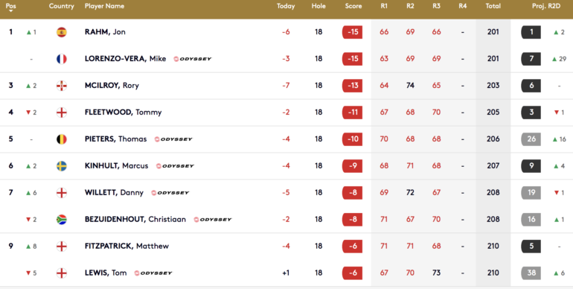Click Odyssey logo next to Tom Lewis
Screen dimensions: 573x289
point(153,273)
